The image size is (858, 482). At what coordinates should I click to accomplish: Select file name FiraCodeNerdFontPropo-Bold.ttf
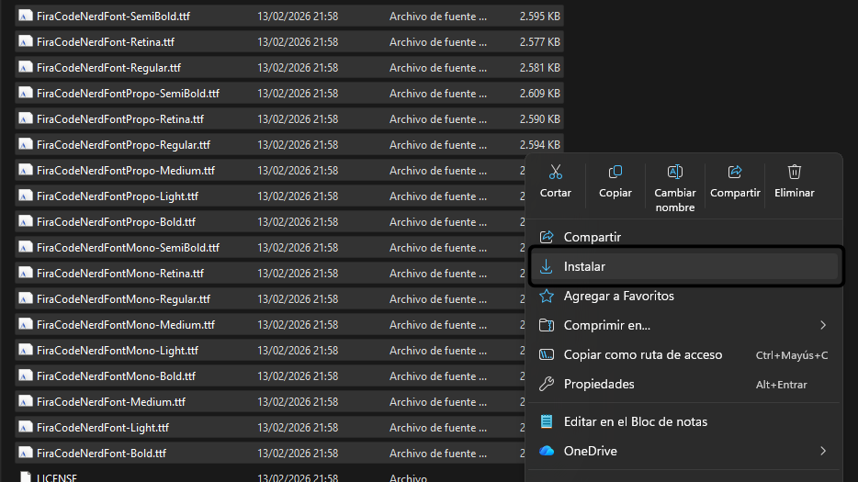pos(116,222)
